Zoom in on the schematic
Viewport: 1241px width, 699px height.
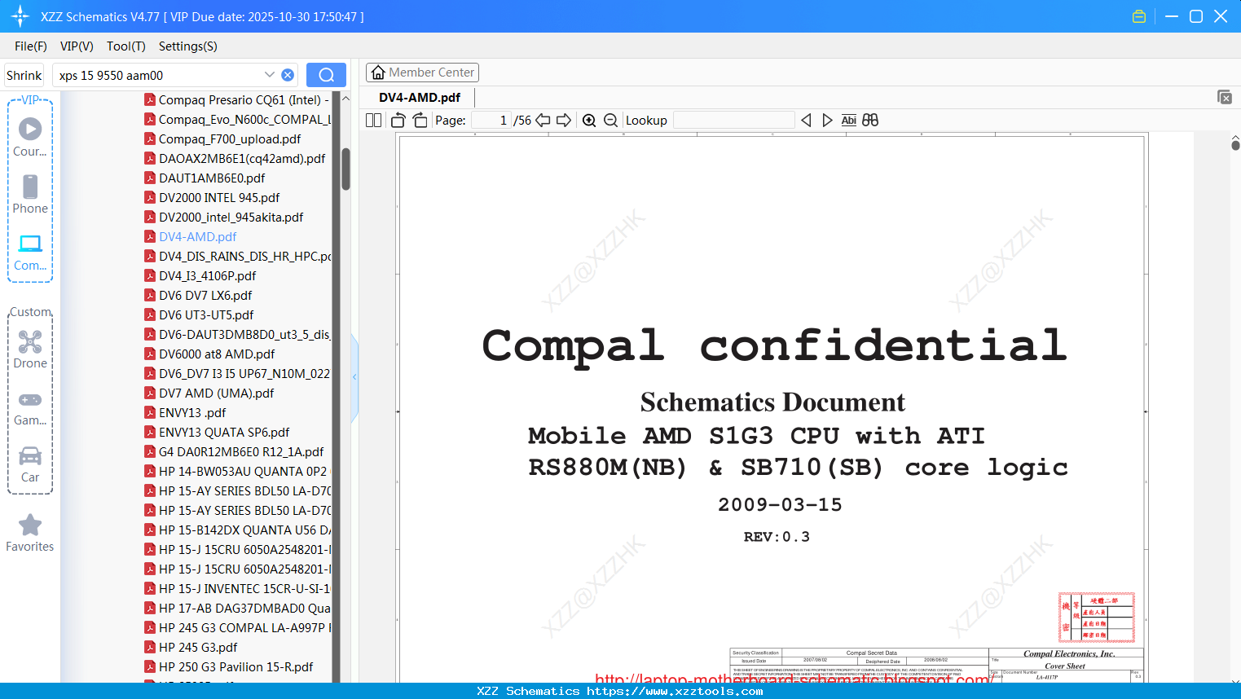(589, 121)
